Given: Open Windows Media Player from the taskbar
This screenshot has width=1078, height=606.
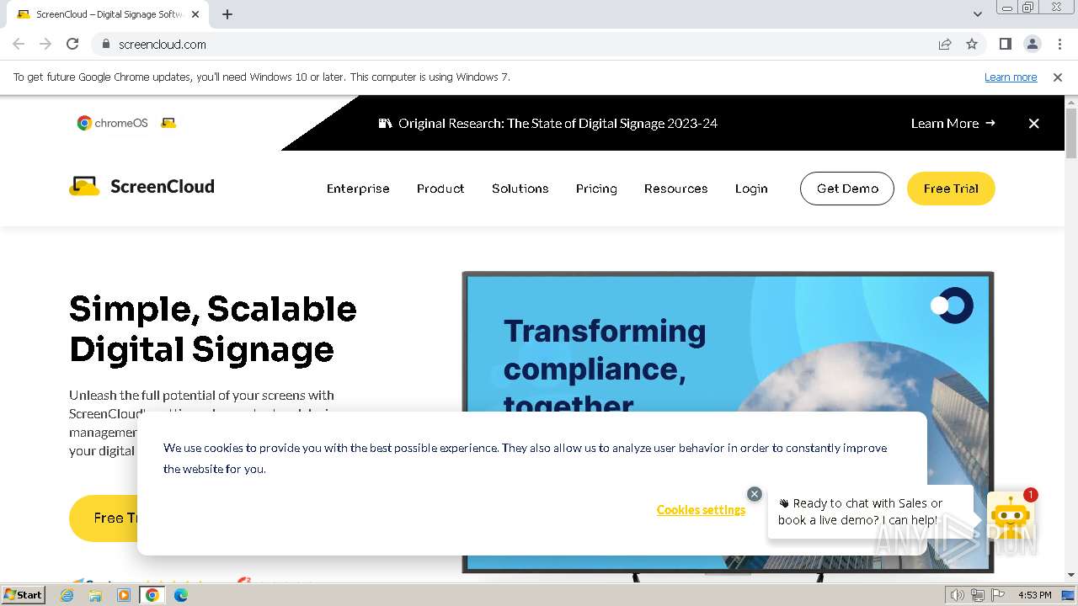Looking at the screenshot, I should tap(124, 595).
